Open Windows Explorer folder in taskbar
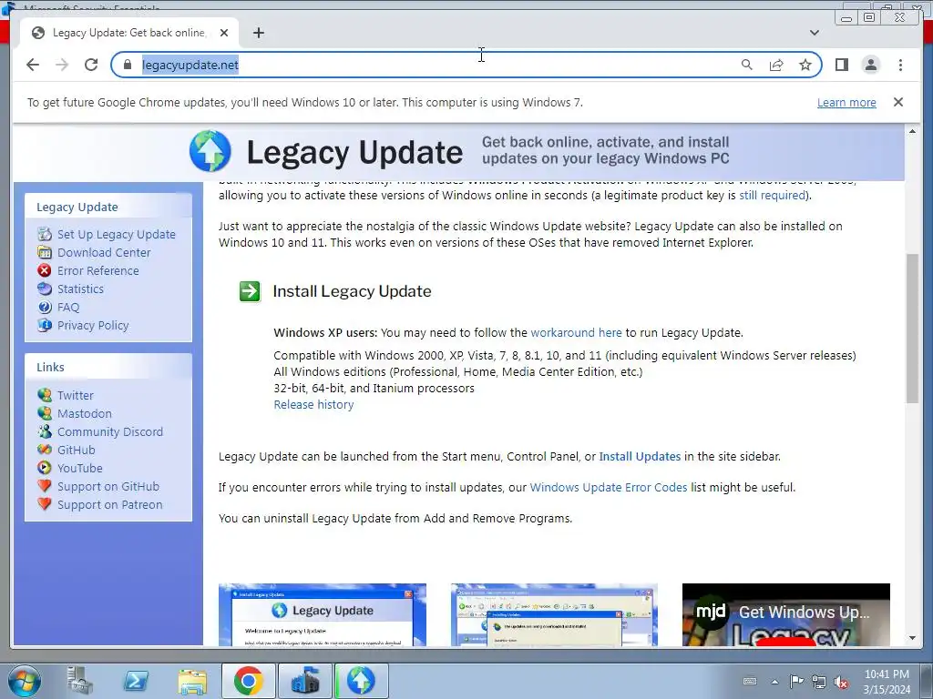Viewport: 933px width, 699px height. (x=192, y=681)
